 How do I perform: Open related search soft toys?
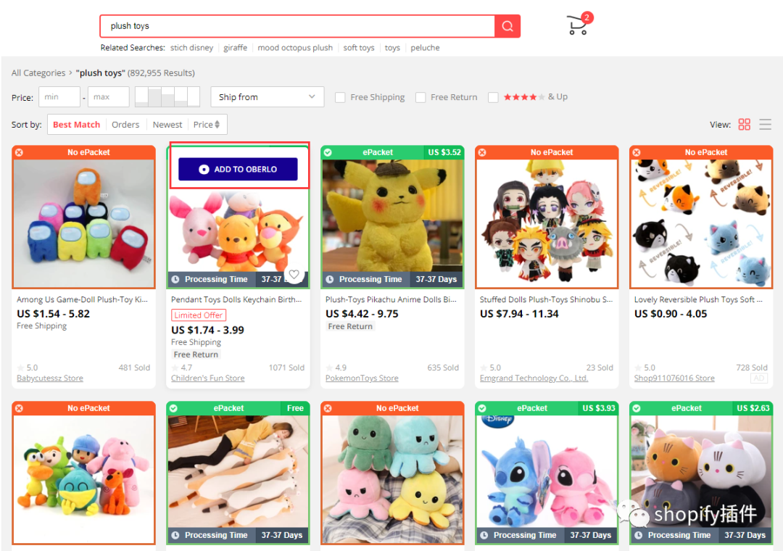coord(359,47)
